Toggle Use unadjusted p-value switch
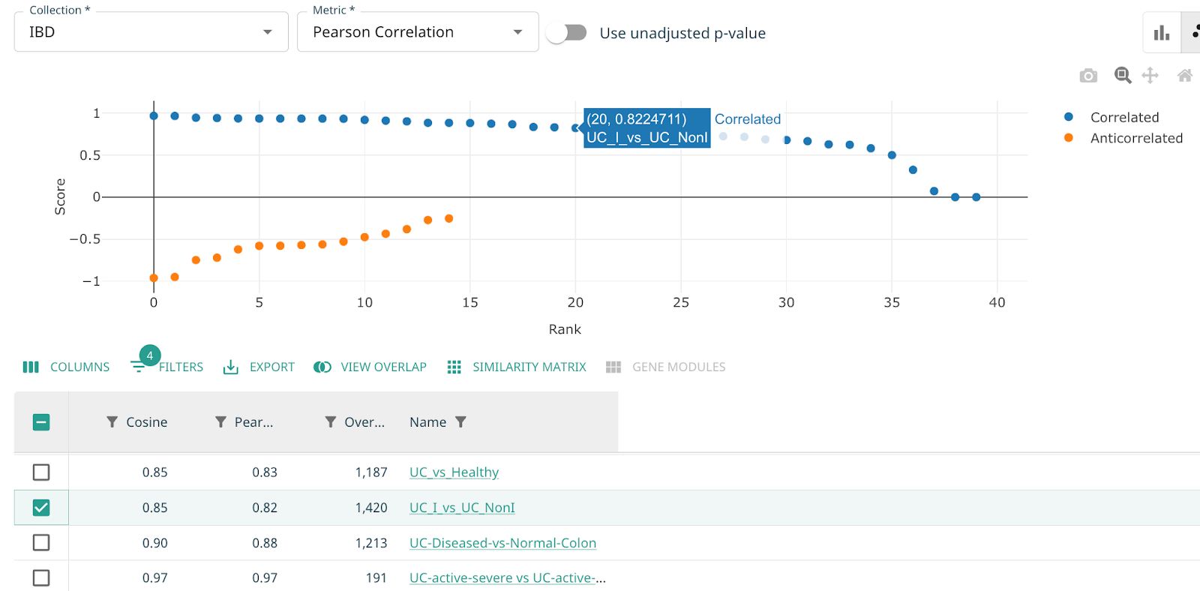Viewport: 1200px width, 591px height. point(567,33)
